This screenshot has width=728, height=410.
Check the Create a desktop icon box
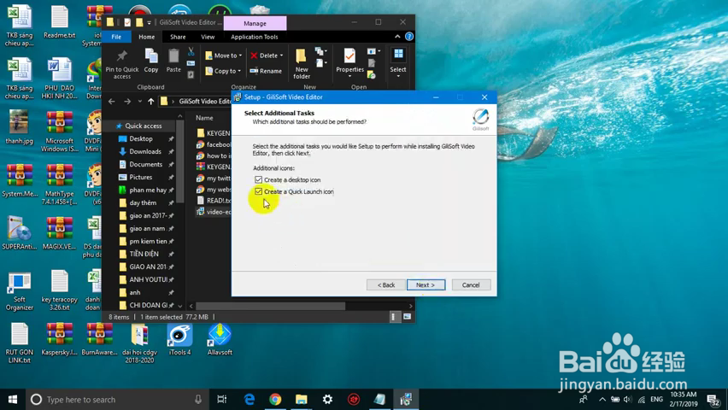(x=258, y=179)
